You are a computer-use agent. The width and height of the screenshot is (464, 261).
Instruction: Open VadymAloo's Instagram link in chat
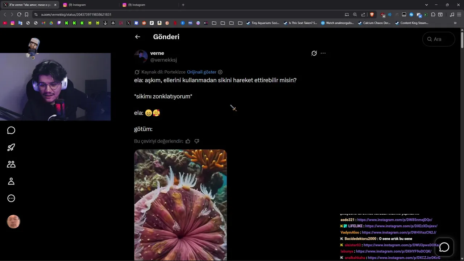pos(399,232)
